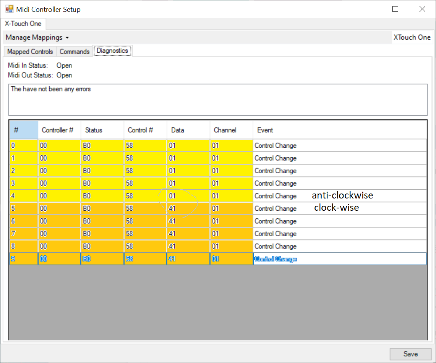The height and width of the screenshot is (363, 436).
Task: Switch to the Mapped Controls tab
Action: 30,52
